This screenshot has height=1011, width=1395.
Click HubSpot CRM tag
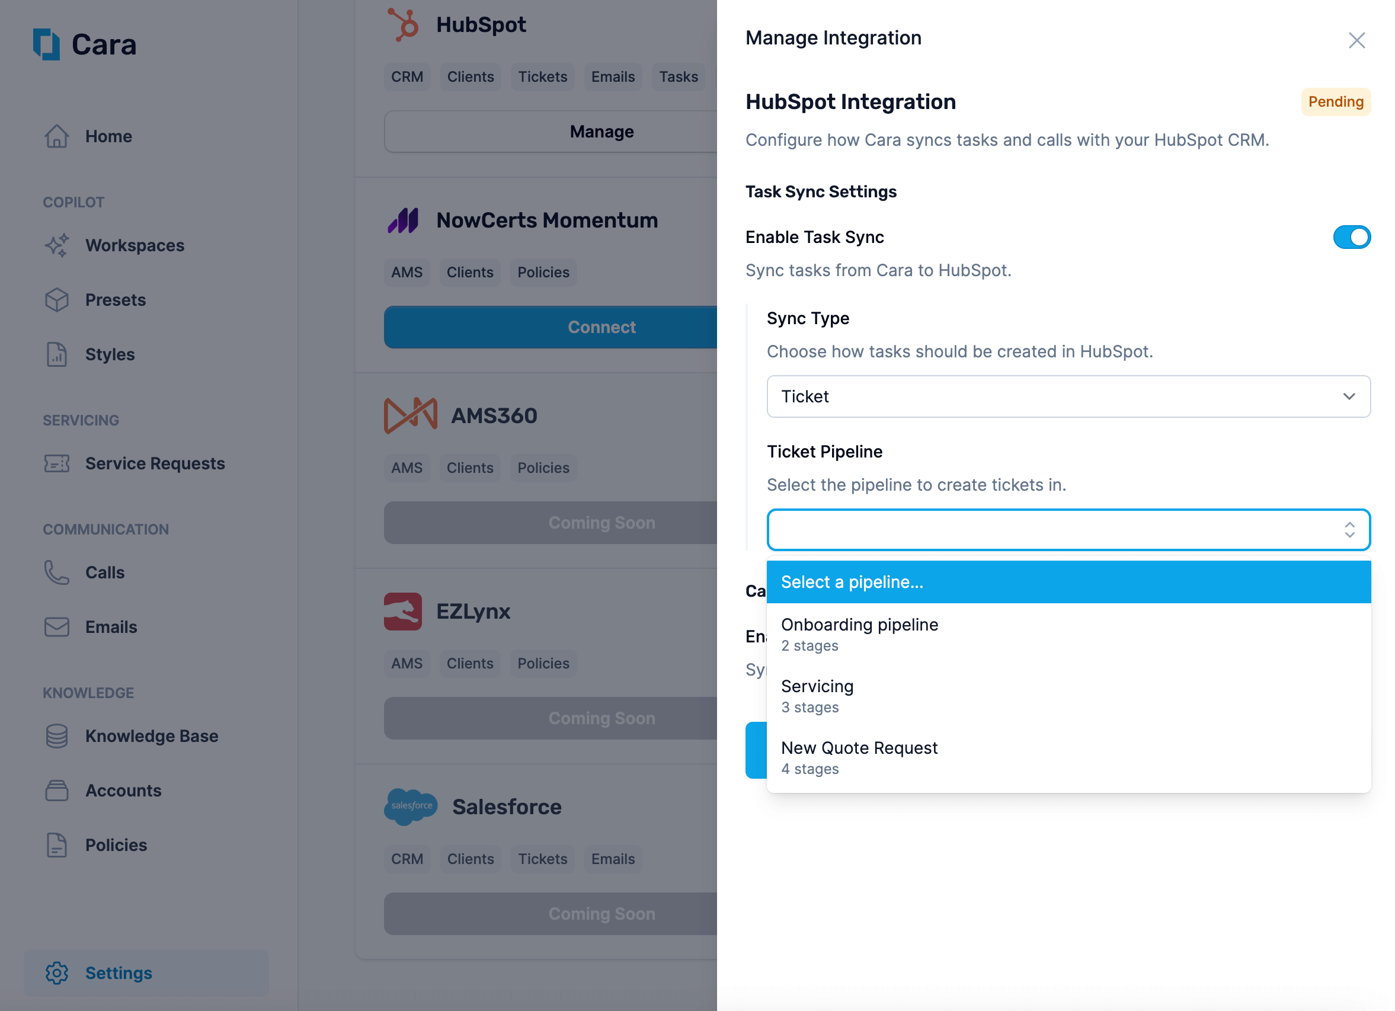point(407,77)
